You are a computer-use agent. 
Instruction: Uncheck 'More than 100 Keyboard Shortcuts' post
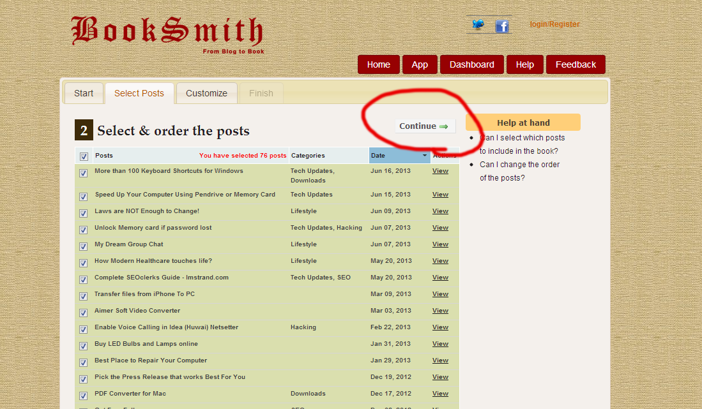83,173
